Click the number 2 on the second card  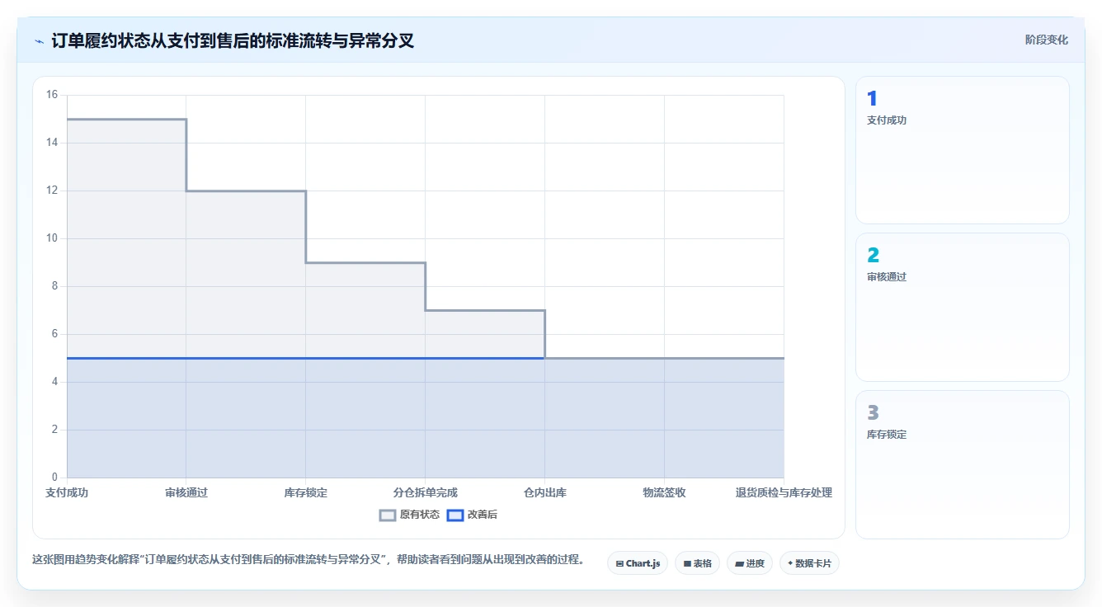tap(873, 256)
